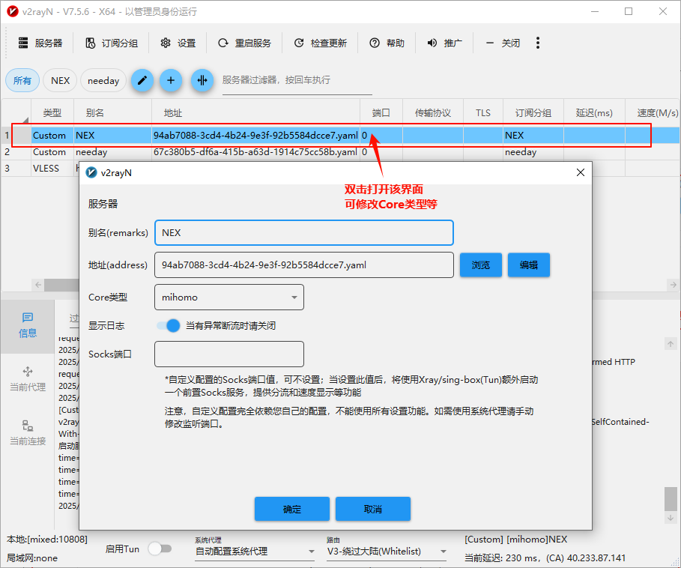Click the blue auto-fit column width icon

click(x=202, y=80)
